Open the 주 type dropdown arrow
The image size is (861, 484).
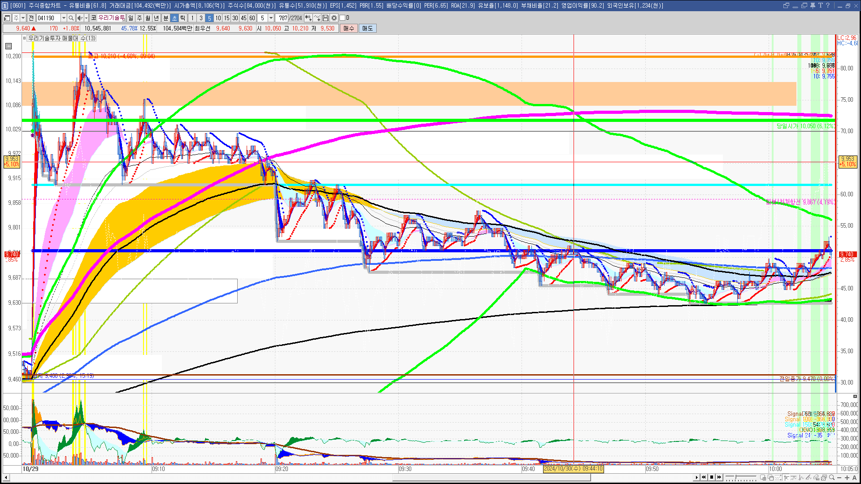(23, 18)
